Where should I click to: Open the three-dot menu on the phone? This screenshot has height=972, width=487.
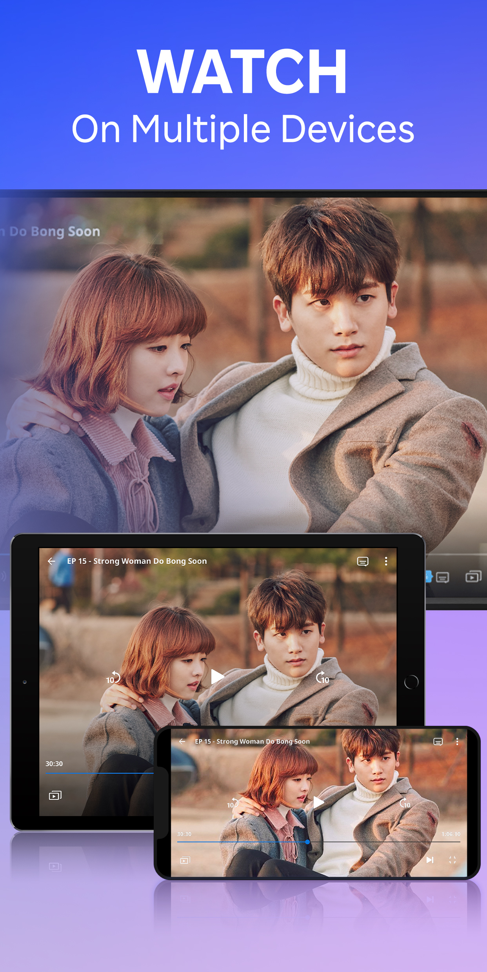457,742
